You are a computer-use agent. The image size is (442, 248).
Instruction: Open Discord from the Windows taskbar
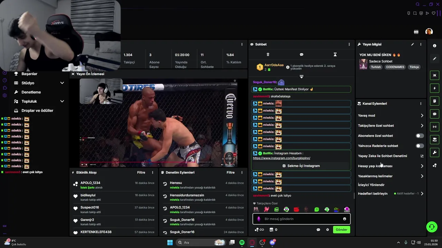[272, 242]
